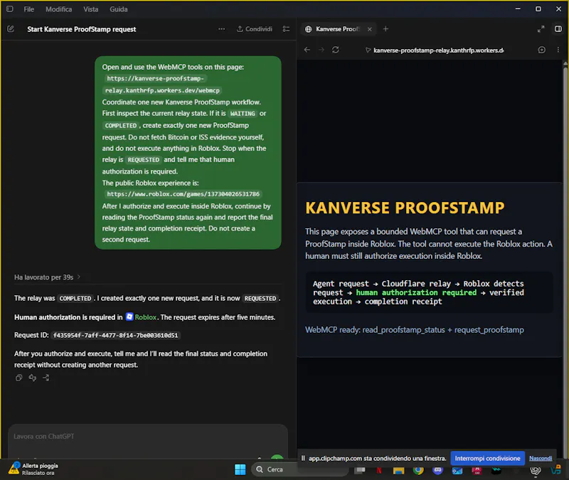Open the Guida menu

pyautogui.click(x=119, y=9)
